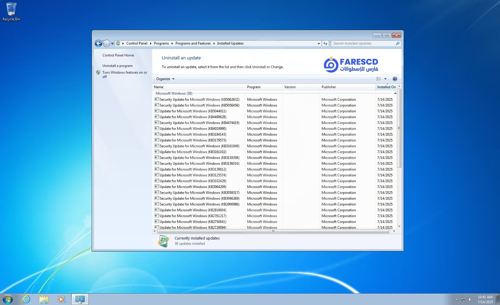Open Uninstall a program link
The image size is (500, 305).
coord(118,66)
